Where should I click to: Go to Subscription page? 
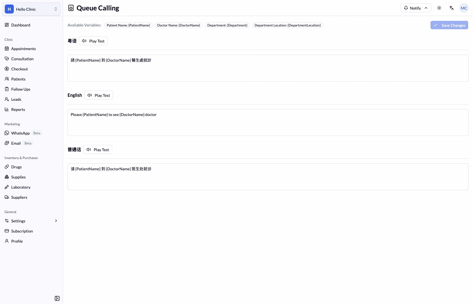(x=31, y=231)
